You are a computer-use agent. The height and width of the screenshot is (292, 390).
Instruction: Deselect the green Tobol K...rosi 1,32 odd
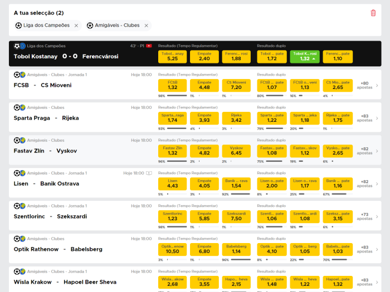[305, 57]
